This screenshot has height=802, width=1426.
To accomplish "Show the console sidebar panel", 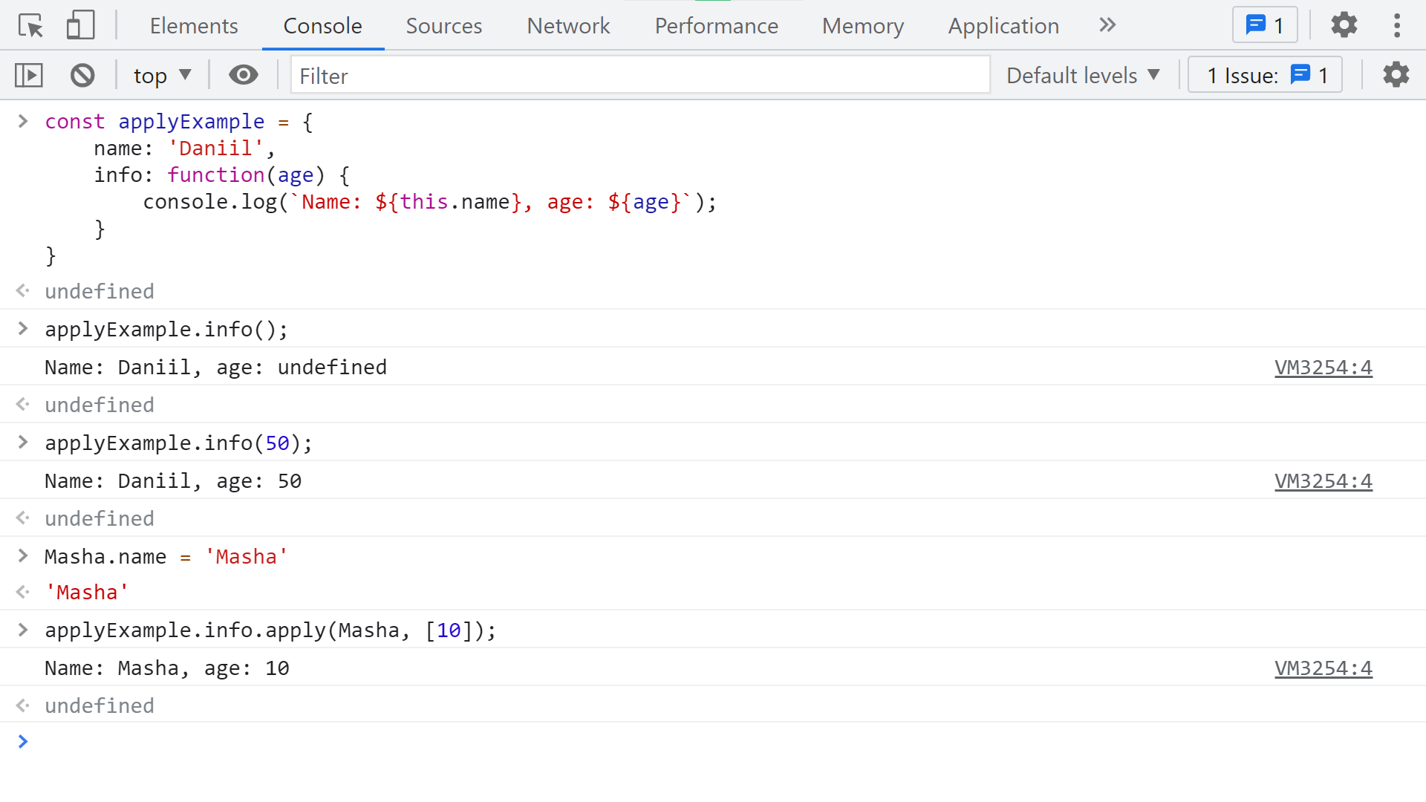I will [29, 75].
